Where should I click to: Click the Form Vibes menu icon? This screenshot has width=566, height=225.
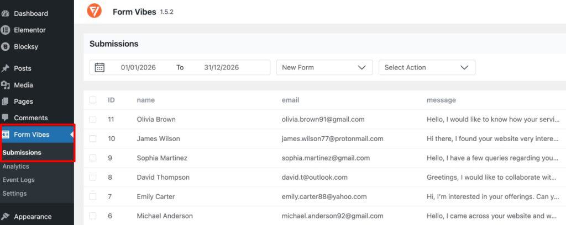coord(6,134)
